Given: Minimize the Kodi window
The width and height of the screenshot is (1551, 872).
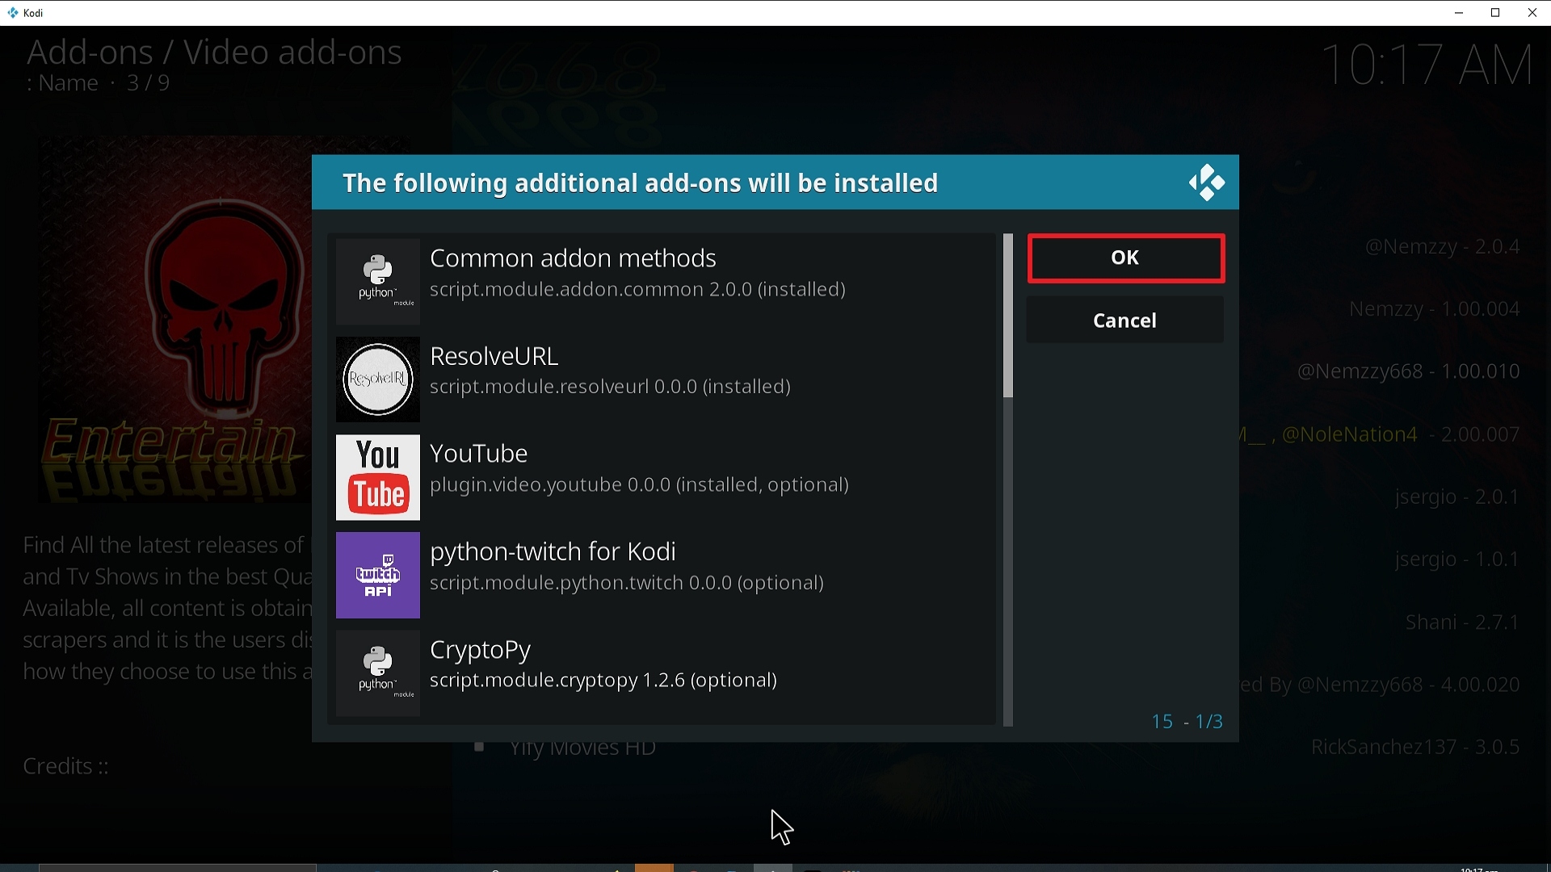Looking at the screenshot, I should tap(1459, 13).
